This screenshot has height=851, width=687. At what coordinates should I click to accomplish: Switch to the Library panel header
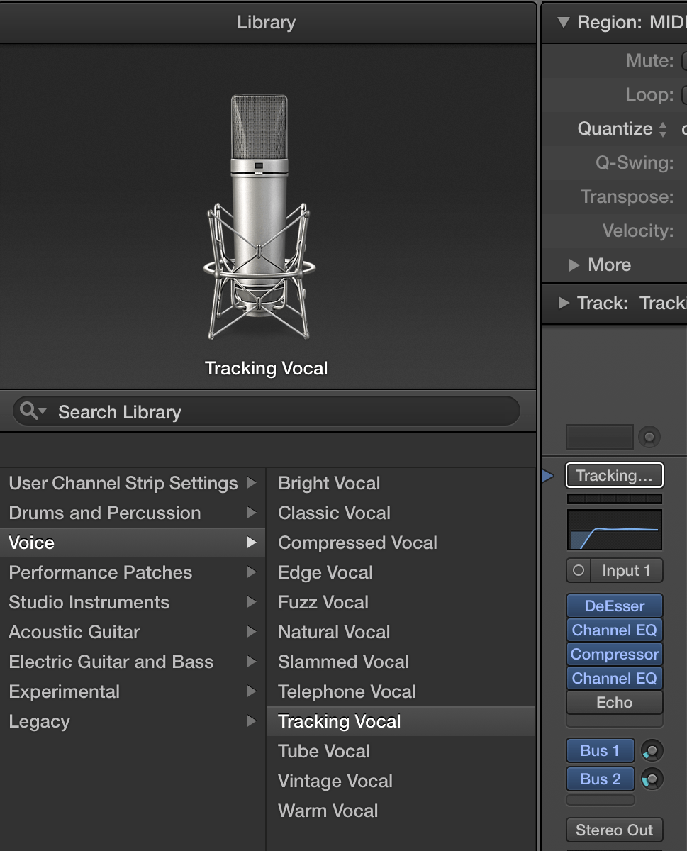(266, 22)
